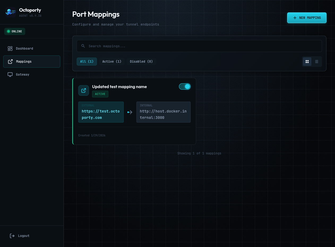
Task: Log out of Octoporty
Action: 24,236
